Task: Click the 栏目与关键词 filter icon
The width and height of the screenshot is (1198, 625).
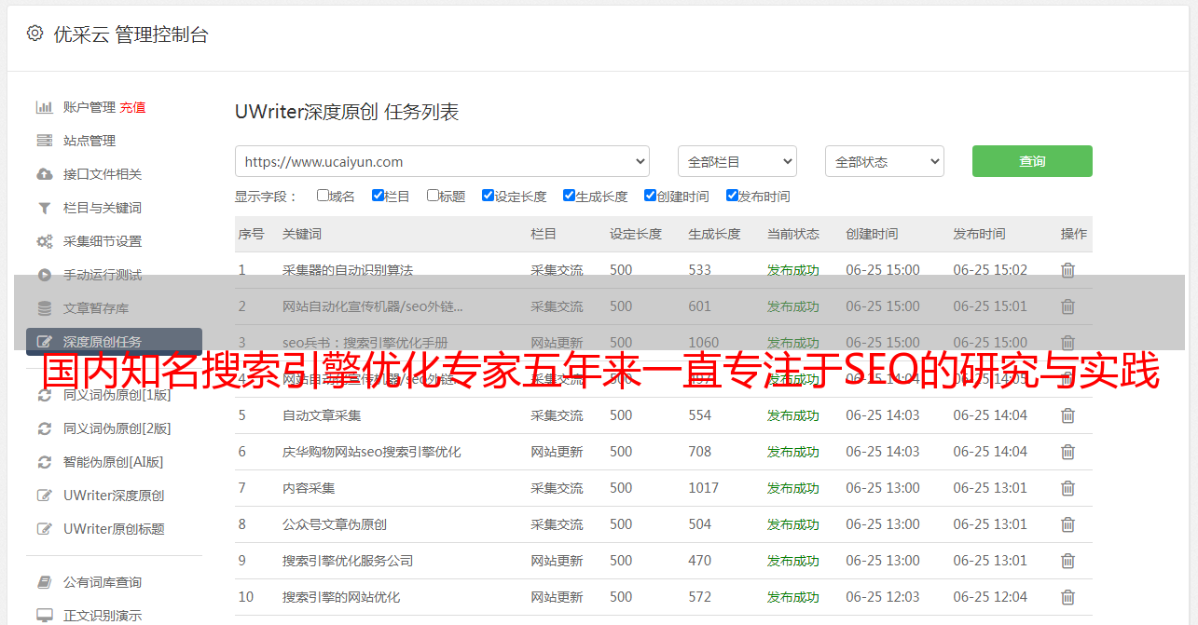Action: pos(44,208)
